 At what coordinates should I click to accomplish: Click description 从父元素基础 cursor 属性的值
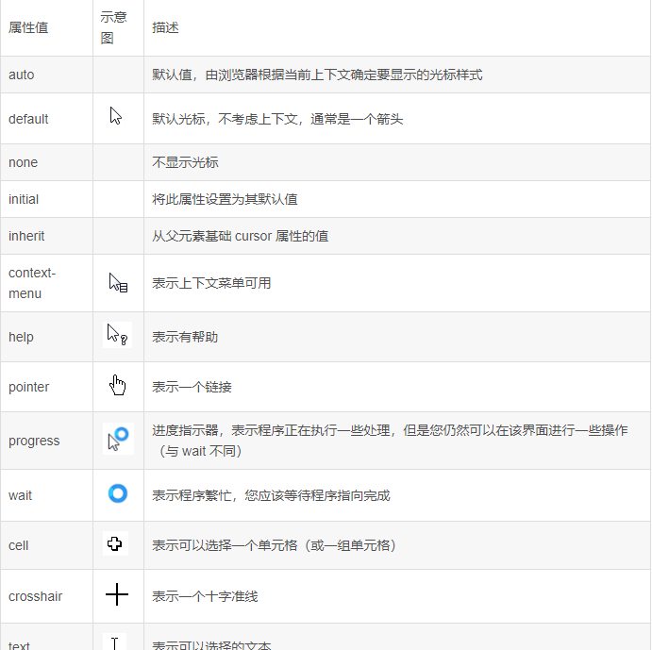click(x=240, y=236)
